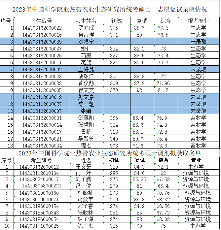This screenshot has height=230, width=221.
Task: Select the highlighted name cell 陈子魁
Action: (86, 104)
